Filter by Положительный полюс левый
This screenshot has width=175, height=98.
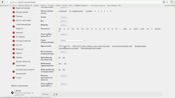coord(68,48)
